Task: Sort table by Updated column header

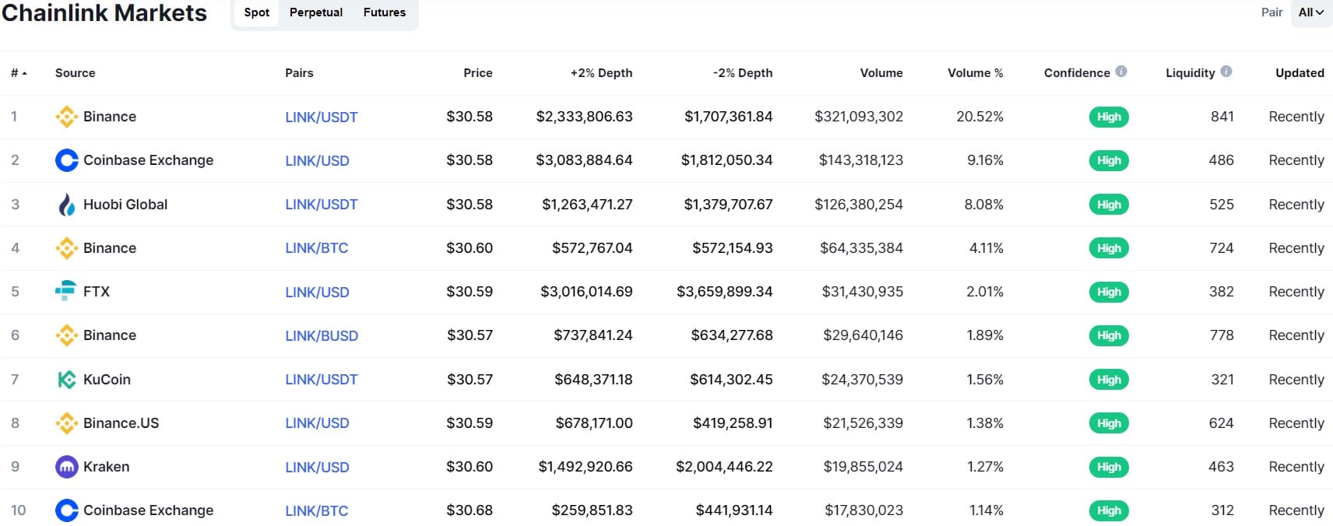Action: [x=1300, y=73]
